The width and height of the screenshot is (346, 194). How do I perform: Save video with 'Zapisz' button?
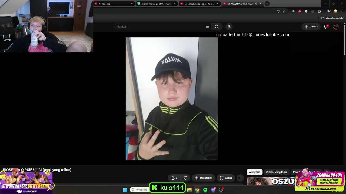click(226, 178)
